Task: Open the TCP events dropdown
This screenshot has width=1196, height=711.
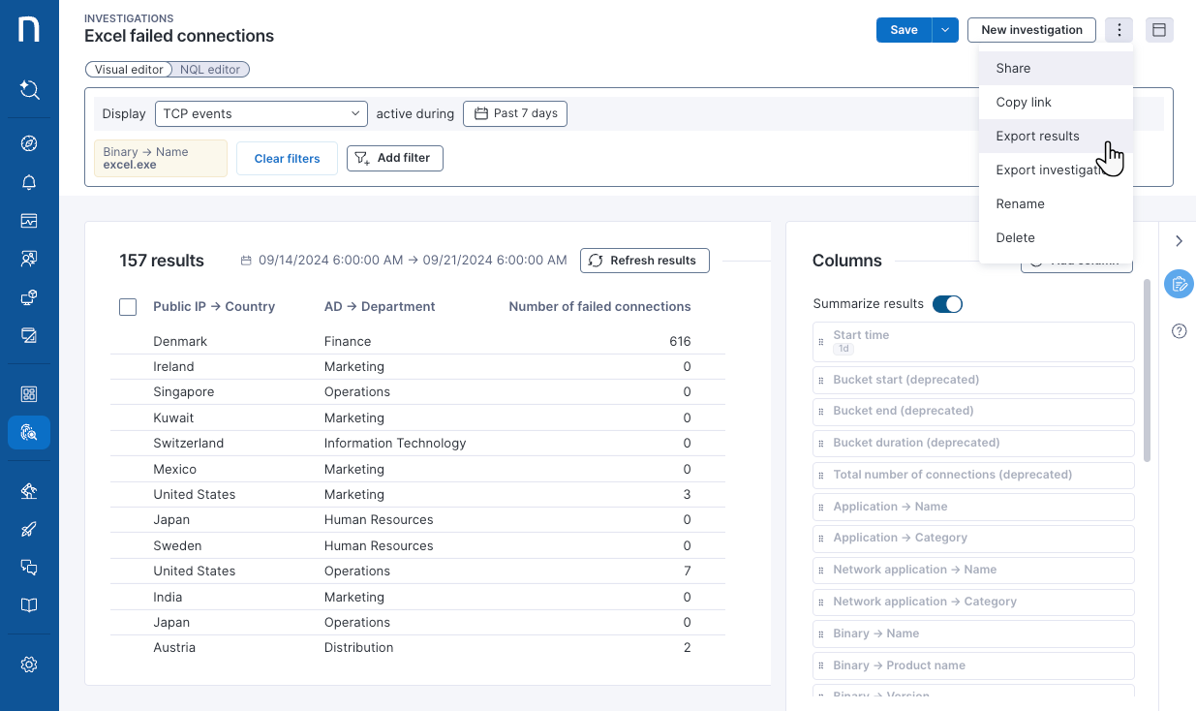Action: tap(261, 114)
